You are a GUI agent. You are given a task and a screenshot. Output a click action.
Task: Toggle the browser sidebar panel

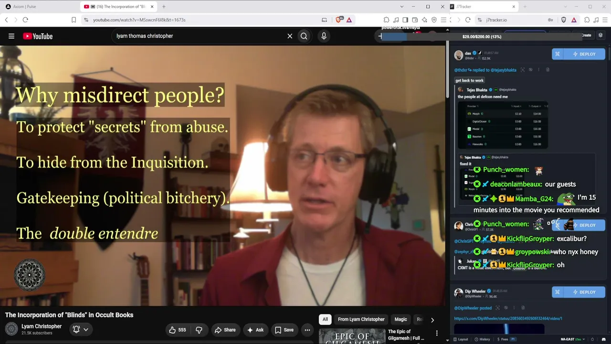[405, 20]
